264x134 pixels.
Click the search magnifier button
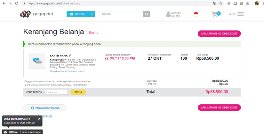pos(147,14)
